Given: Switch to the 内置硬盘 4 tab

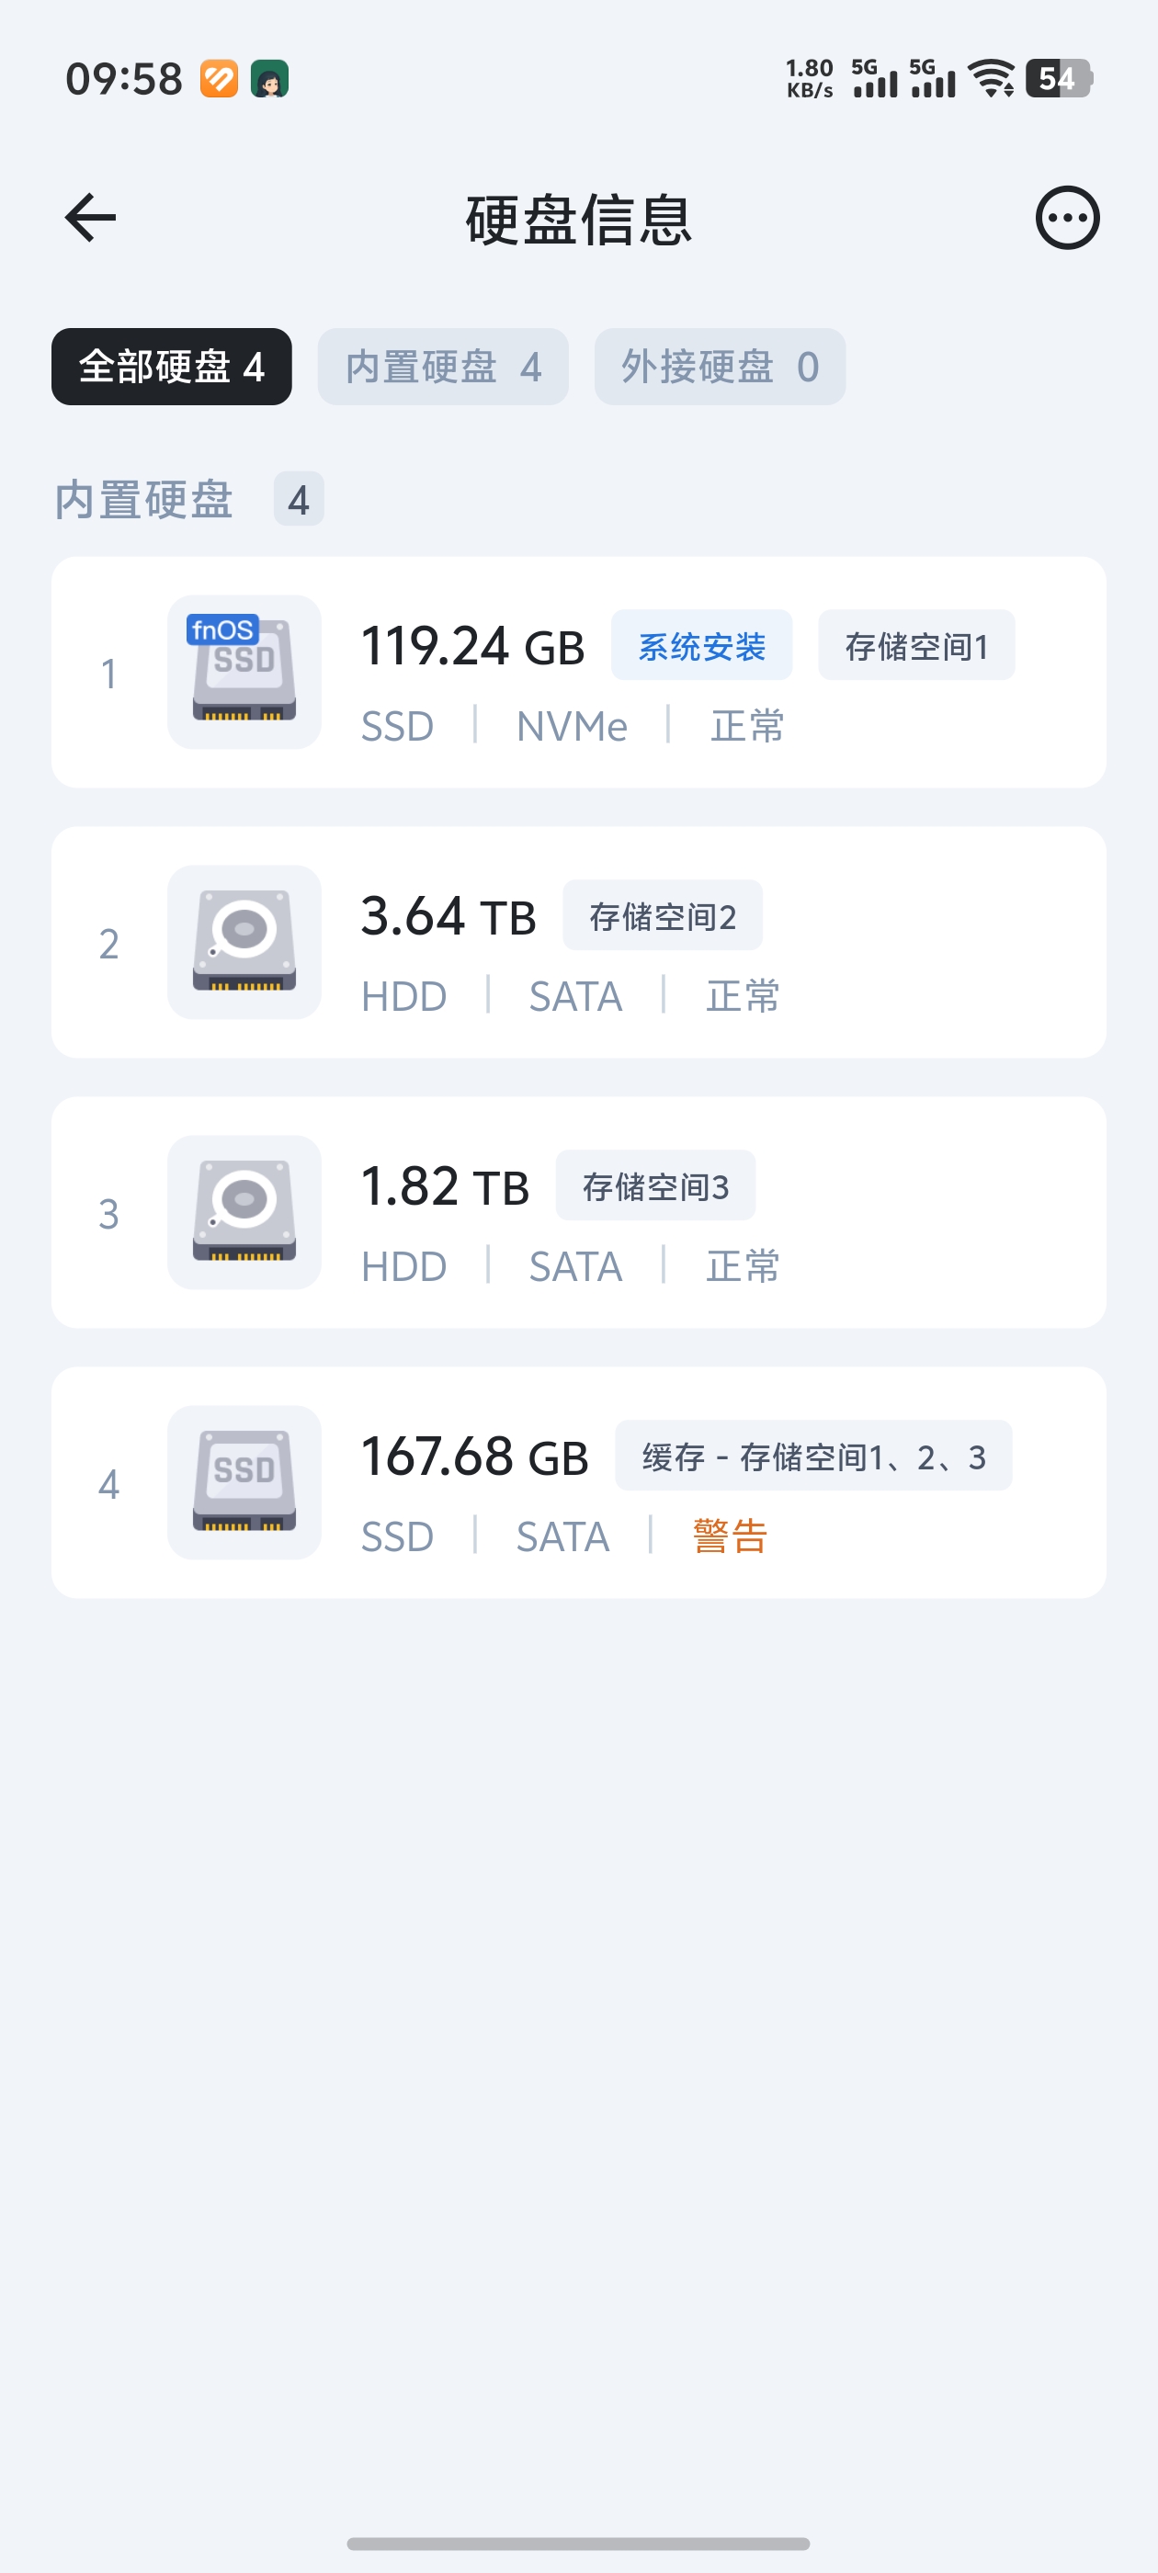Looking at the screenshot, I should pos(443,367).
